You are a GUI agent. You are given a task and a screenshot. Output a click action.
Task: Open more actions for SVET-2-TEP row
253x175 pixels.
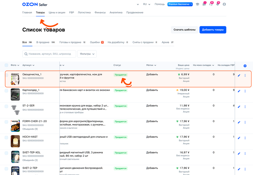(x=245, y=169)
